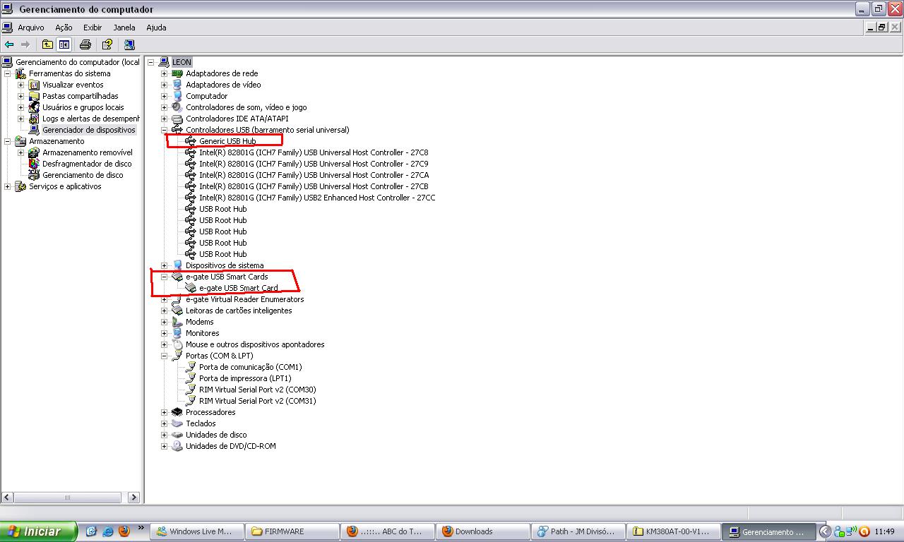Image resolution: width=904 pixels, height=542 pixels.
Task: Click the Leitoras de cartões inteligentes icon
Action: tap(177, 311)
